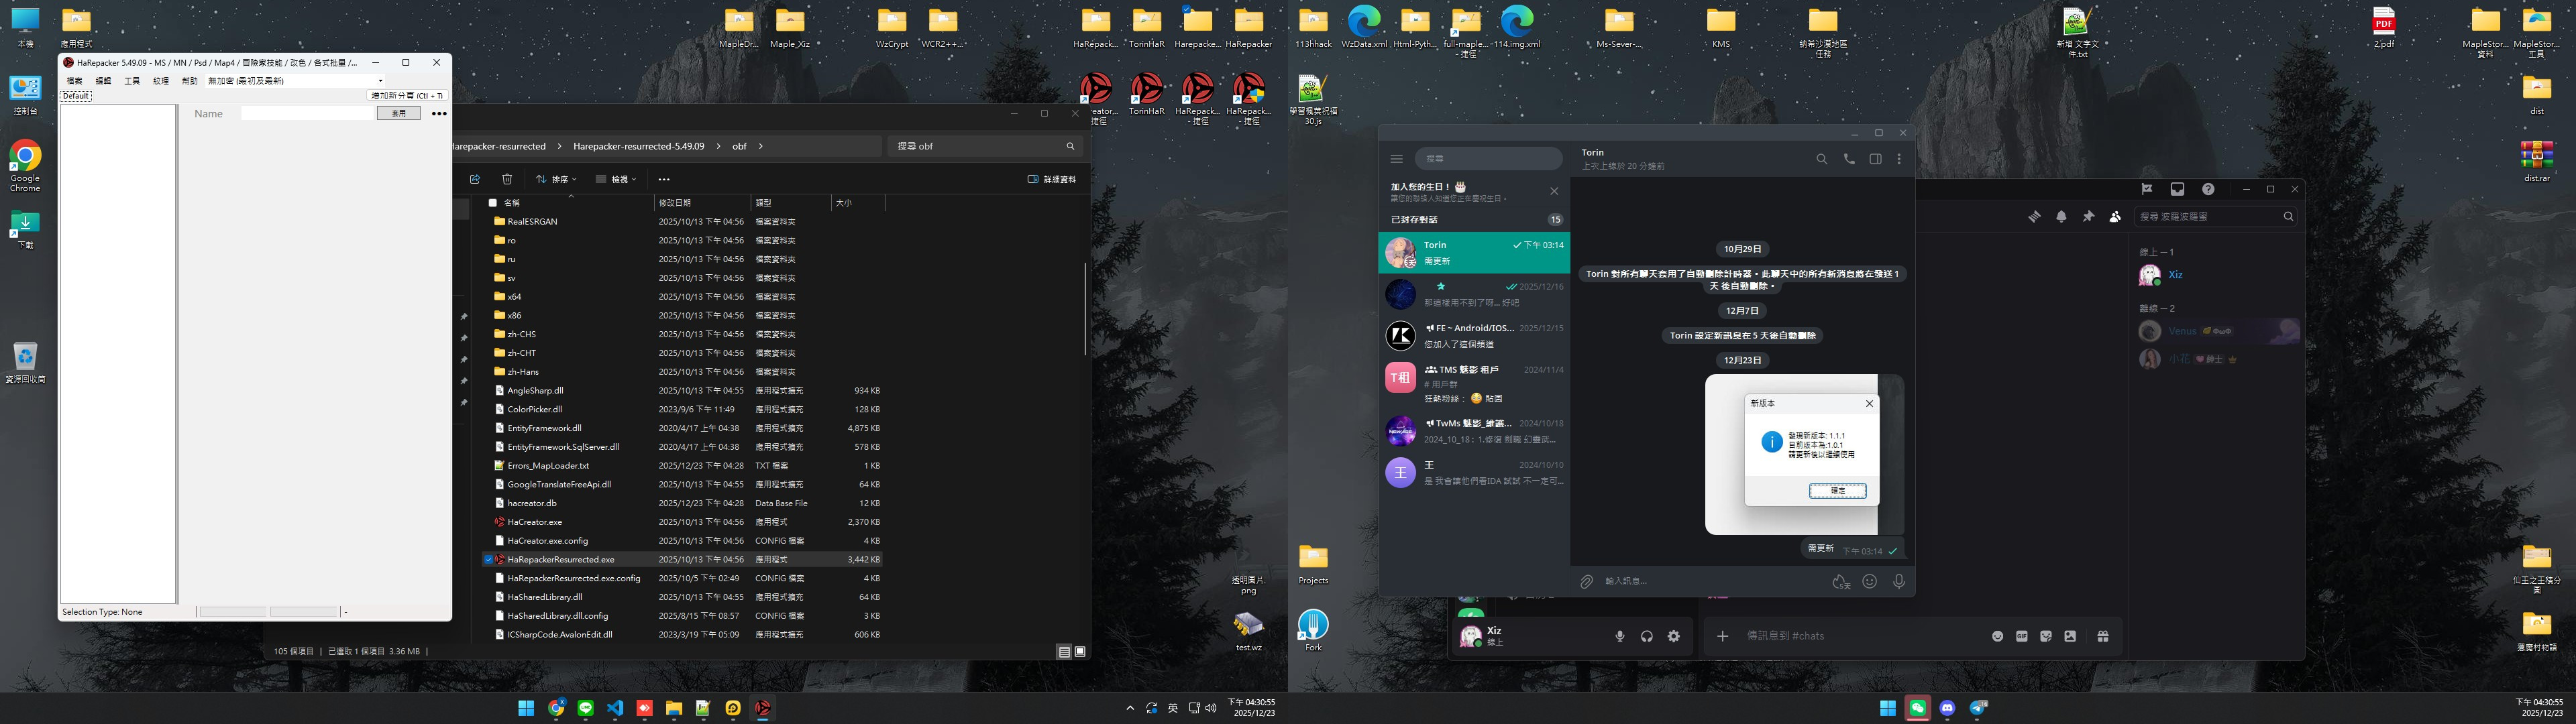The height and width of the screenshot is (724, 2576).
Task: Click the voice message microphone in Telegram
Action: pos(1898,581)
